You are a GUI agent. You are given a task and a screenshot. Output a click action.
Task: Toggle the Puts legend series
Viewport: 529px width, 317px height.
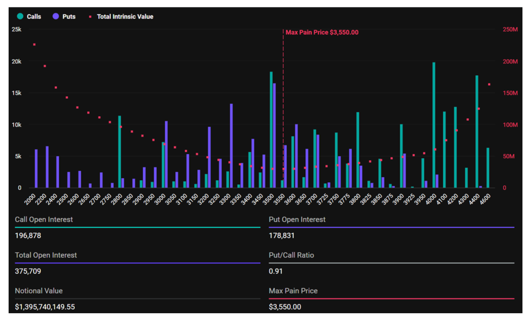click(x=69, y=17)
